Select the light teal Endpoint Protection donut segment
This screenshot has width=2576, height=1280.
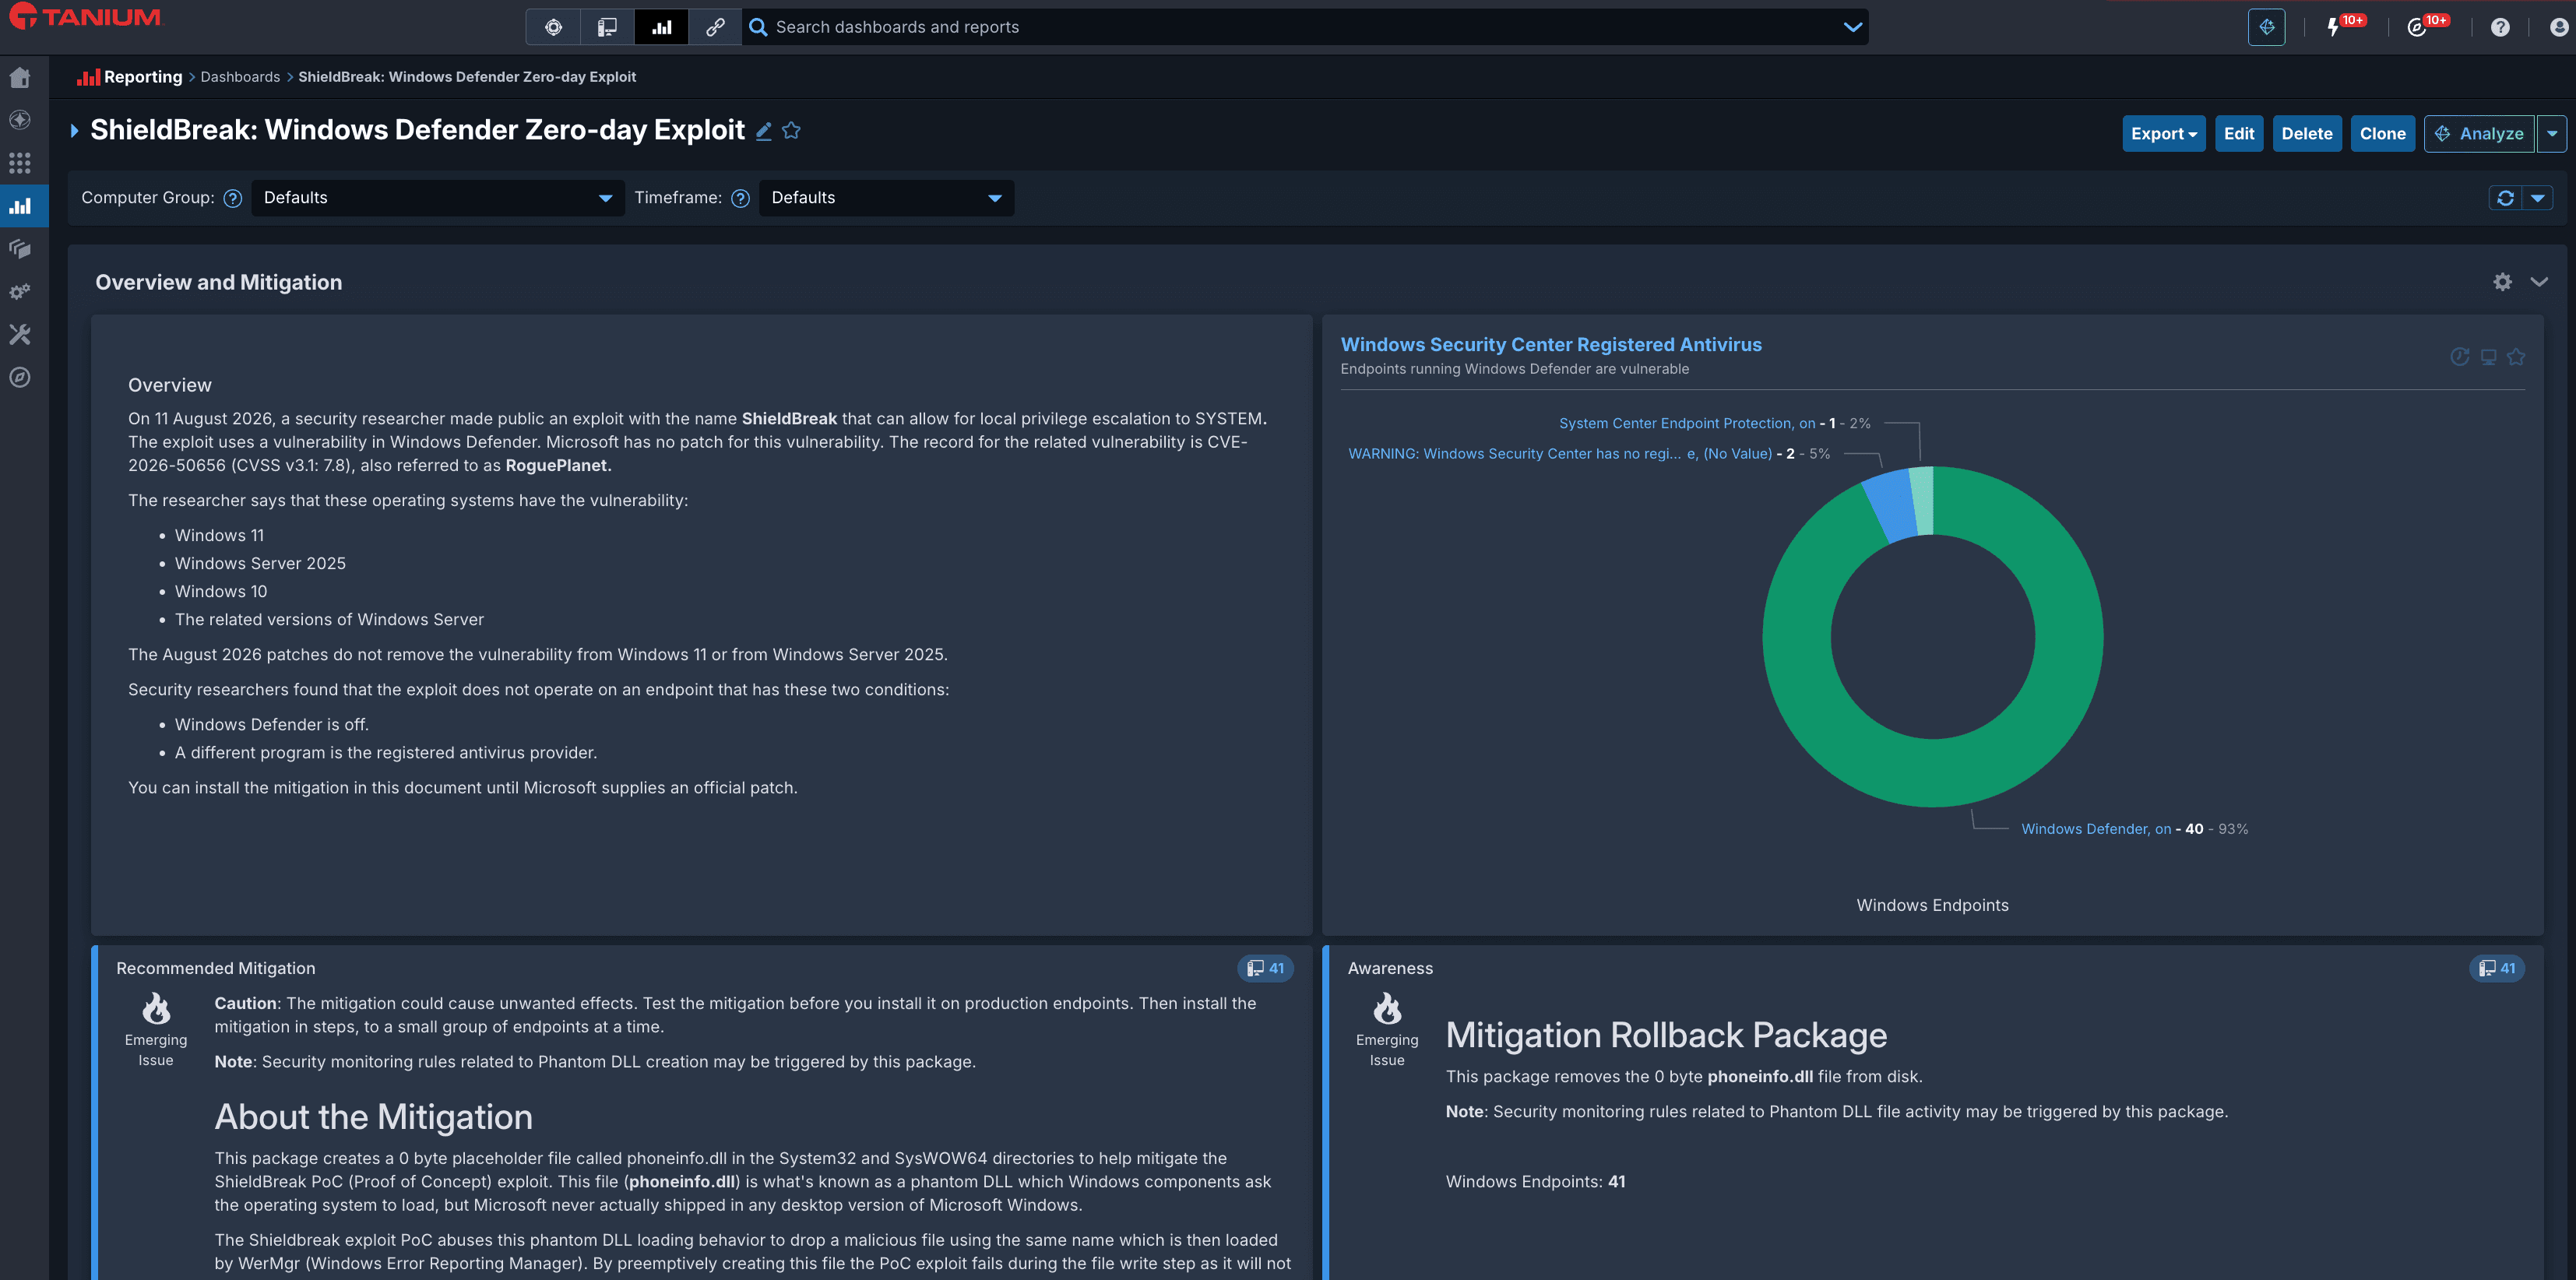coord(1922,501)
